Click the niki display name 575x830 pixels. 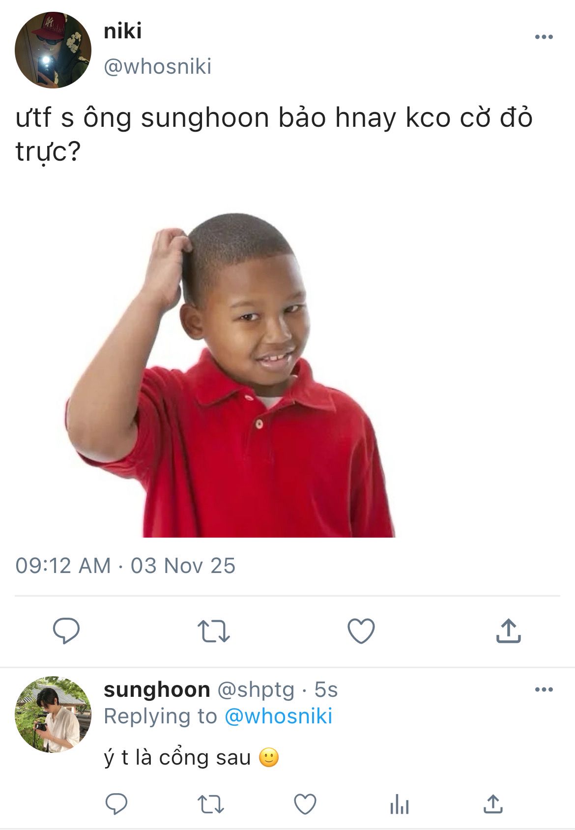123,31
